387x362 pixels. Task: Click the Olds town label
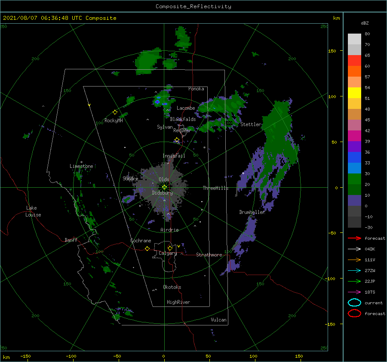164,179
